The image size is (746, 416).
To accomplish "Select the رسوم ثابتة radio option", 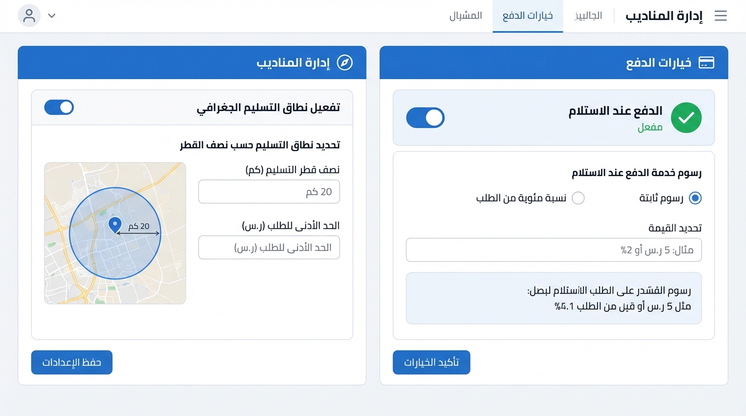I will [694, 198].
